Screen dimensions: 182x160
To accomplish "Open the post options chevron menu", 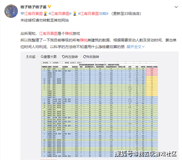I will tap(176, 7).
